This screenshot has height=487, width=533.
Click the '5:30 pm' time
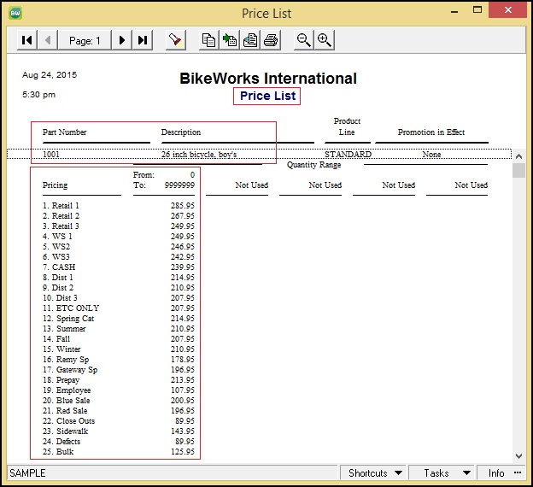coord(38,95)
